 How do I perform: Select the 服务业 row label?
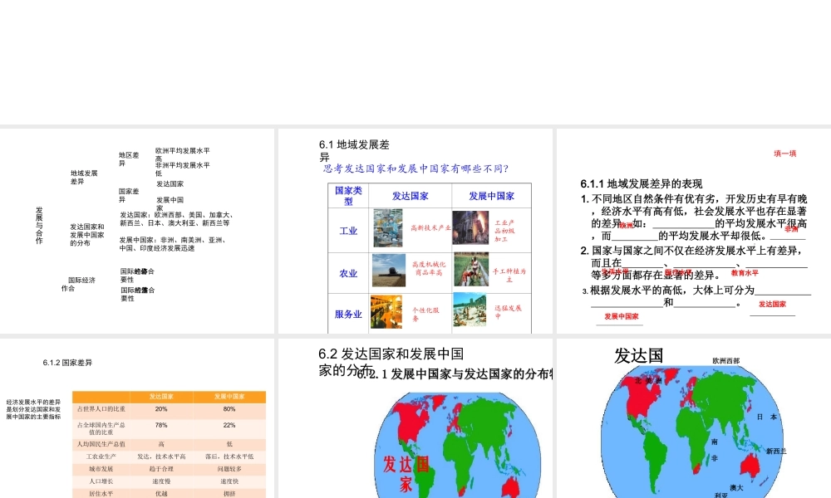click(348, 315)
